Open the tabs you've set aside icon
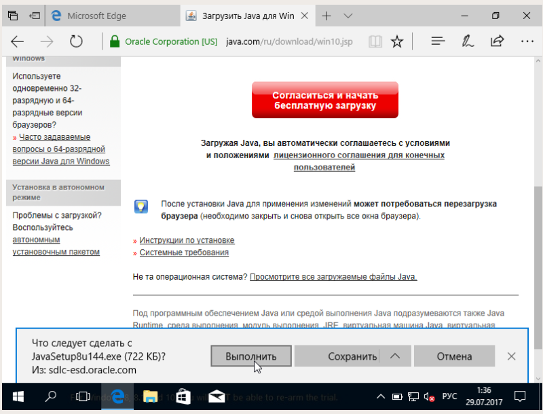 (13, 16)
